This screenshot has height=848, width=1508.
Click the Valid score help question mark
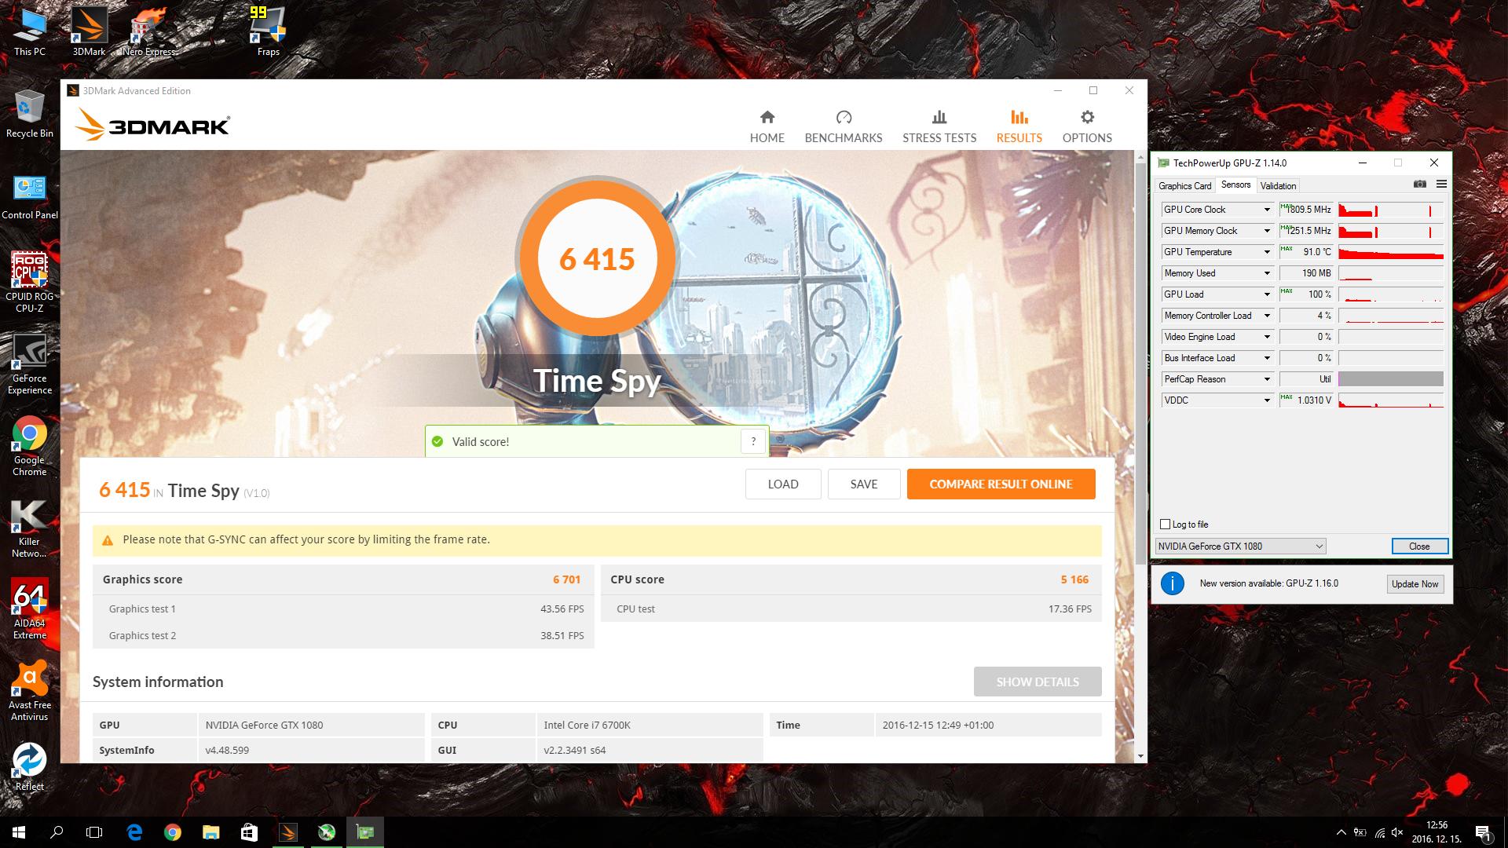753,441
